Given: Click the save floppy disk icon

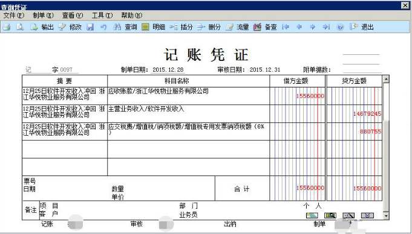Looking at the screenshot, I should pyautogui.click(x=90, y=27).
